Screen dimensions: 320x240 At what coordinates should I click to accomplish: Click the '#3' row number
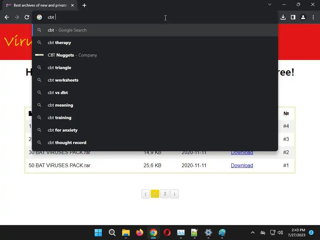286,139
